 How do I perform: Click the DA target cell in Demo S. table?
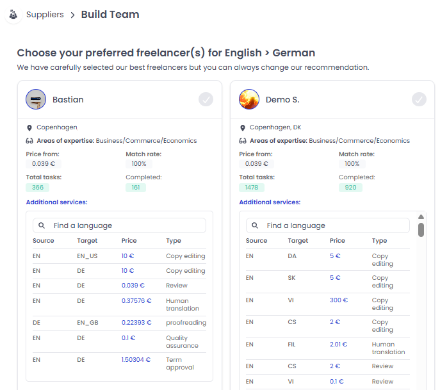coord(292,256)
